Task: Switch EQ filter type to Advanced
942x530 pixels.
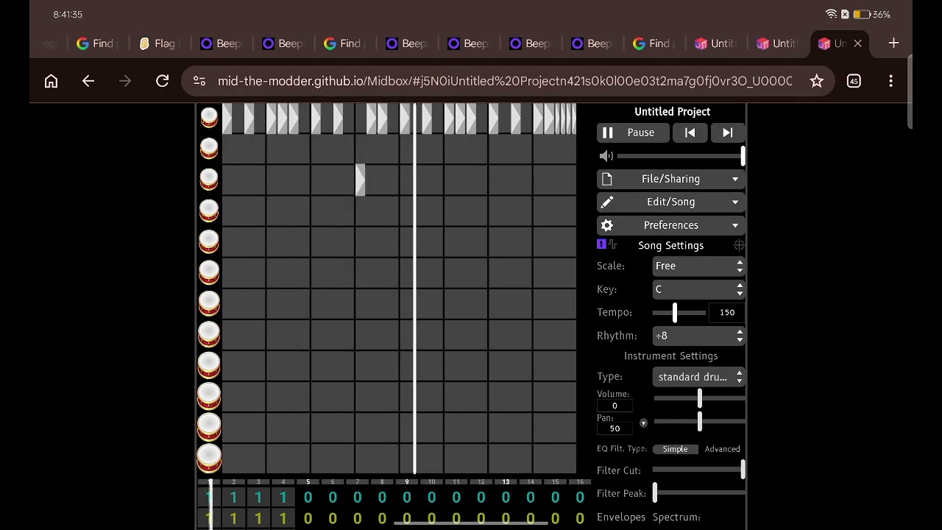Action: pos(722,449)
